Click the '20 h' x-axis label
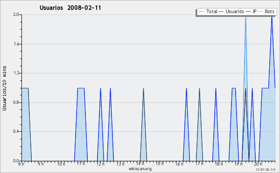 pyautogui.click(x=258, y=164)
